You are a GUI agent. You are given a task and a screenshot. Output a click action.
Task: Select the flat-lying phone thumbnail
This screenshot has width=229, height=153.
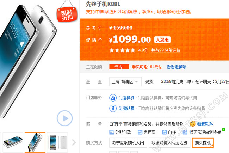point(13,142)
